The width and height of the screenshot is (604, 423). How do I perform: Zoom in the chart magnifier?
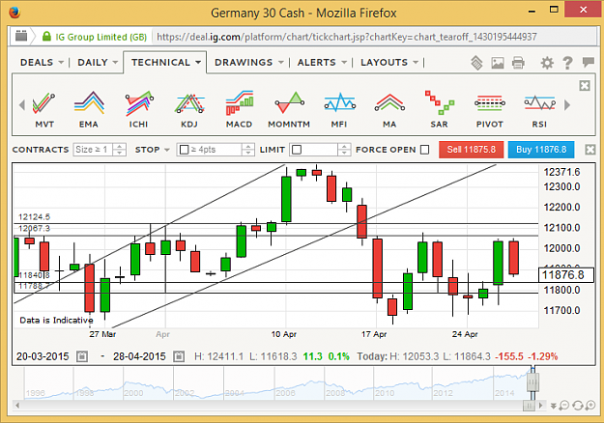(590, 406)
